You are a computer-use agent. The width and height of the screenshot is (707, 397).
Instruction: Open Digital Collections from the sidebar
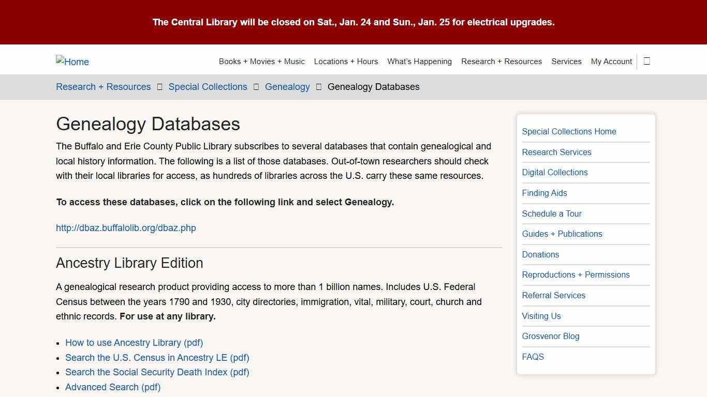[555, 172]
